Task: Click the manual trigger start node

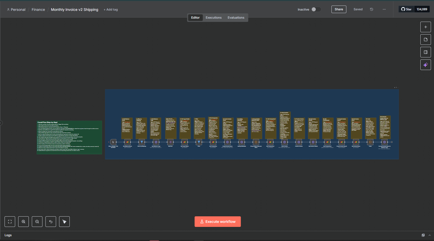Action: (113, 142)
